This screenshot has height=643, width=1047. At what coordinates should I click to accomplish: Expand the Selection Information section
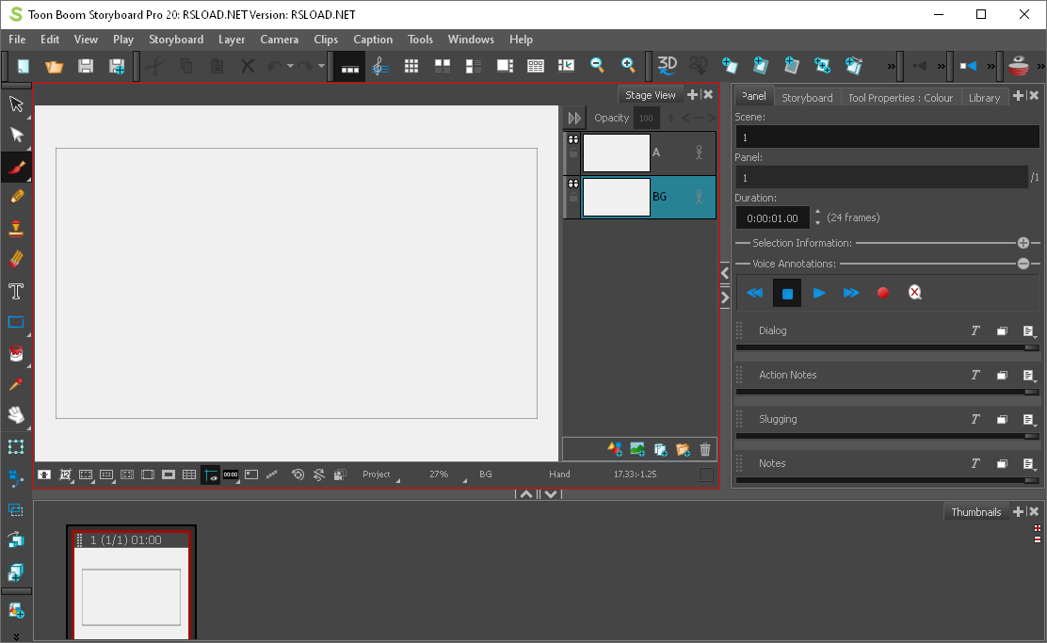pos(1023,243)
